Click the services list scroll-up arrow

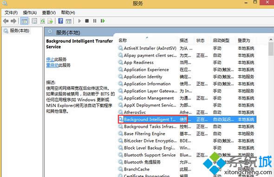pyautogui.click(x=271, y=40)
